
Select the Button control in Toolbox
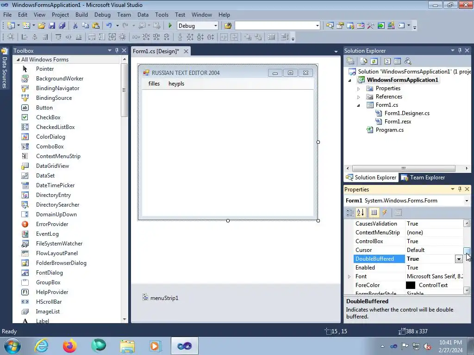pos(44,107)
